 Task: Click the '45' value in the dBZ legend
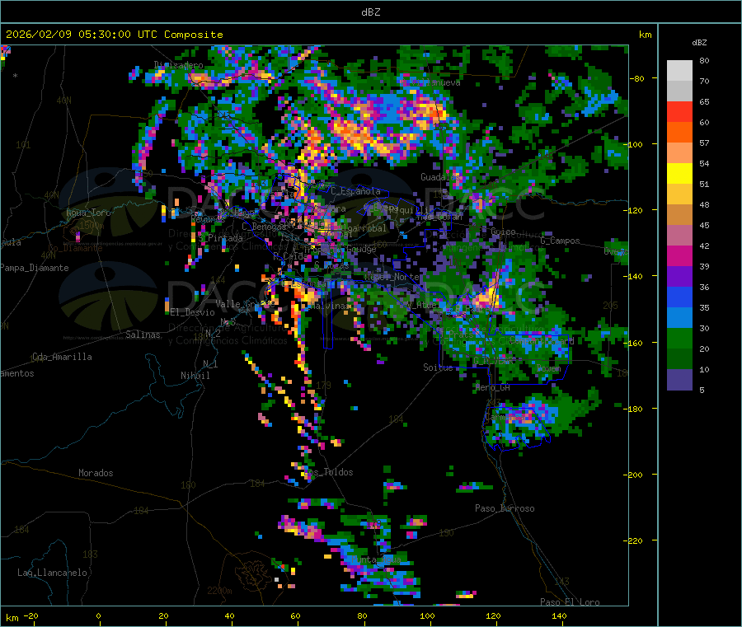click(x=704, y=225)
